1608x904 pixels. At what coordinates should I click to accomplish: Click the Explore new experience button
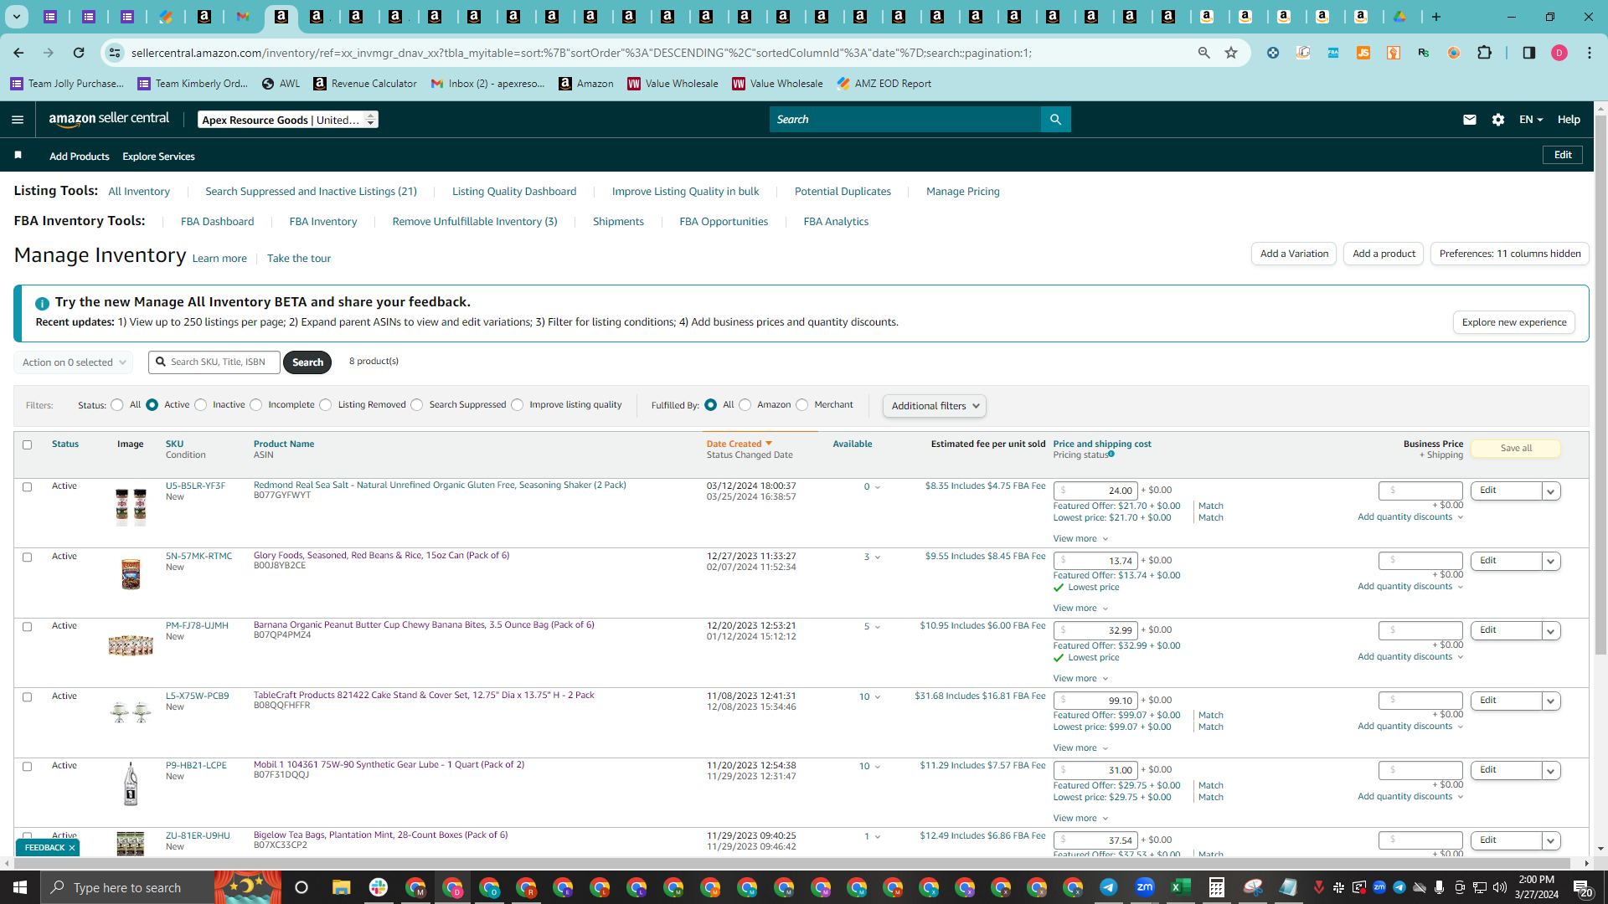coord(1514,322)
